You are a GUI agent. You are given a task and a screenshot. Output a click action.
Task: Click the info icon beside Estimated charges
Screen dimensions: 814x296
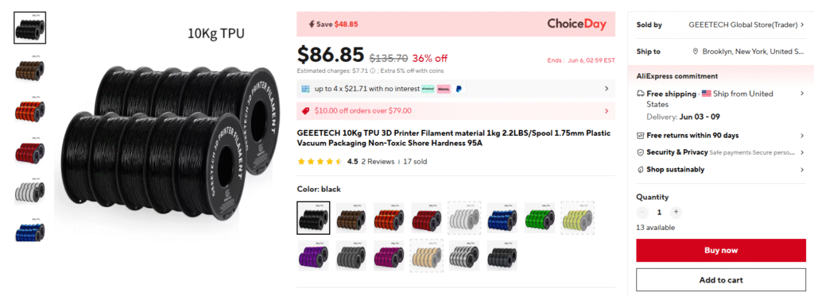373,71
